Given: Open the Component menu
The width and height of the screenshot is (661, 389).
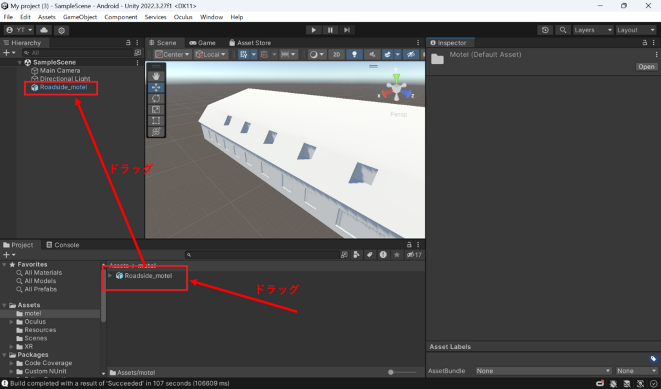Looking at the screenshot, I should [121, 17].
